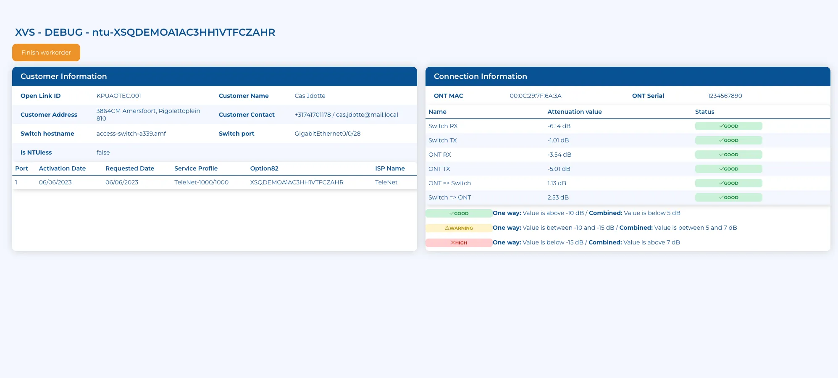Click the Finish workorder button

(46, 52)
